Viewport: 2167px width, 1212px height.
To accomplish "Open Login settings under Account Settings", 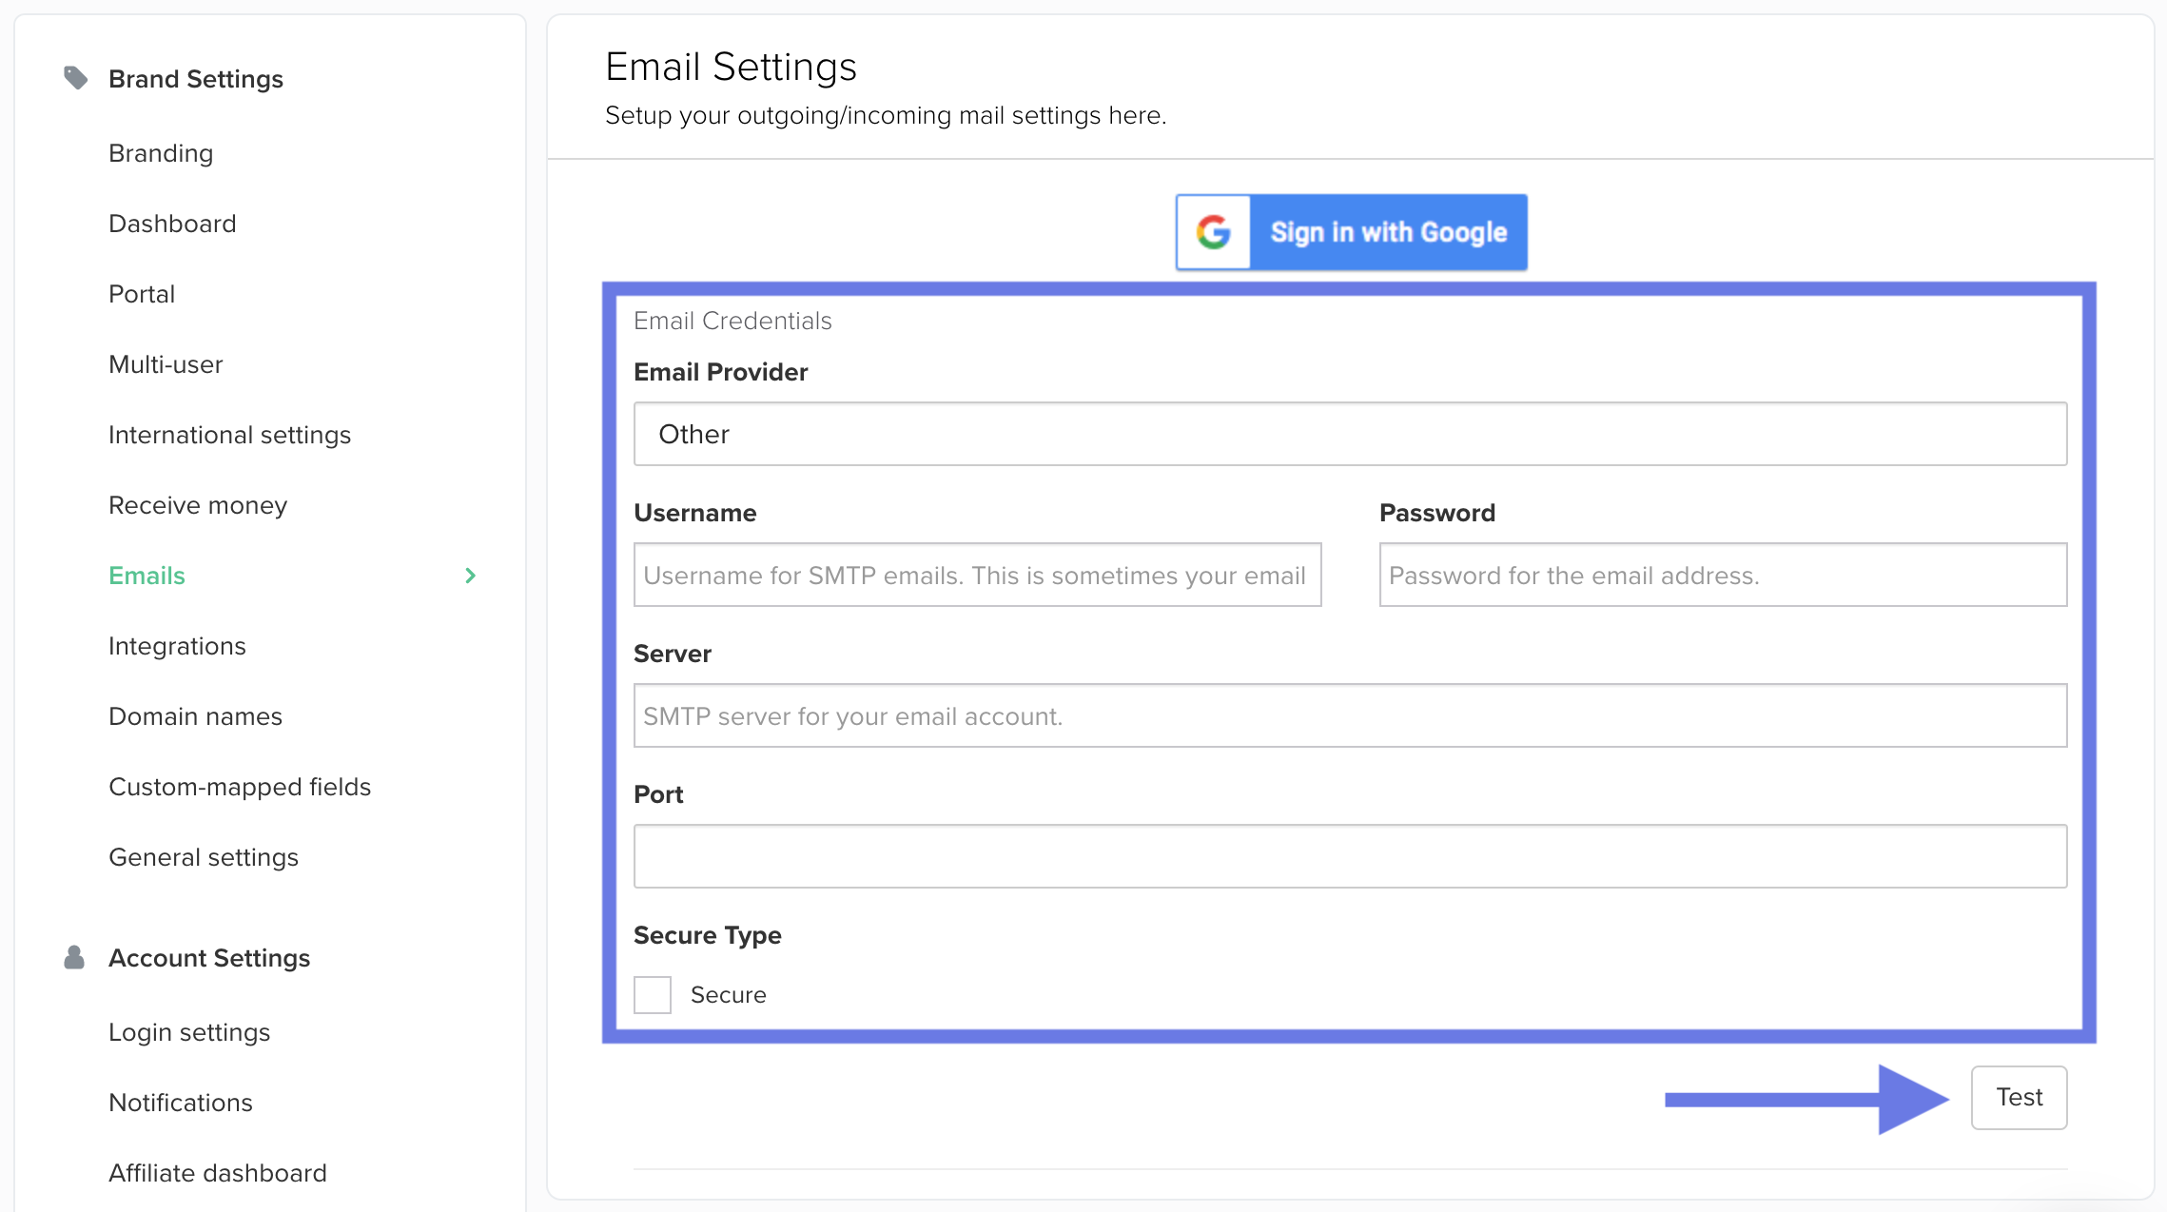I will 189,1032.
